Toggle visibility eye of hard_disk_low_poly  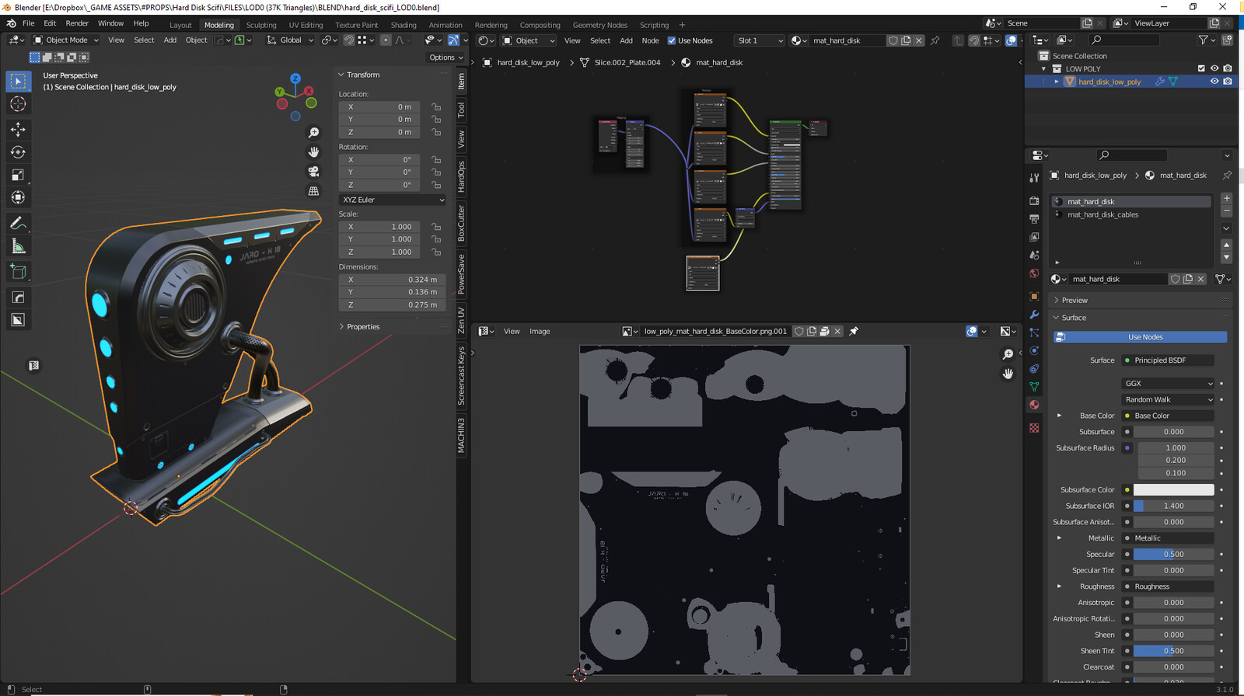(x=1214, y=82)
